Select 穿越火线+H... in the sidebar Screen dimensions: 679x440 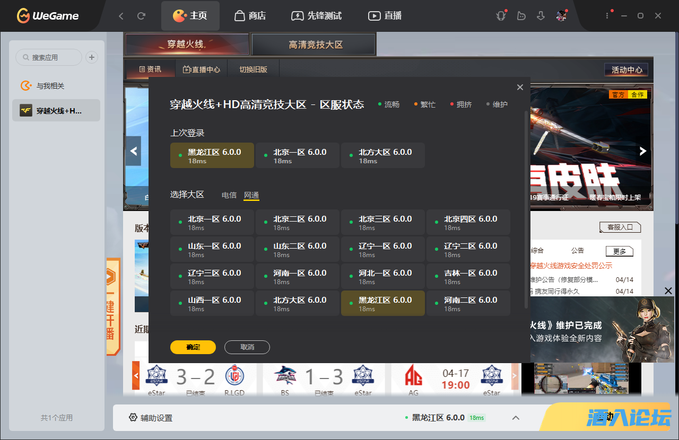[x=56, y=111]
